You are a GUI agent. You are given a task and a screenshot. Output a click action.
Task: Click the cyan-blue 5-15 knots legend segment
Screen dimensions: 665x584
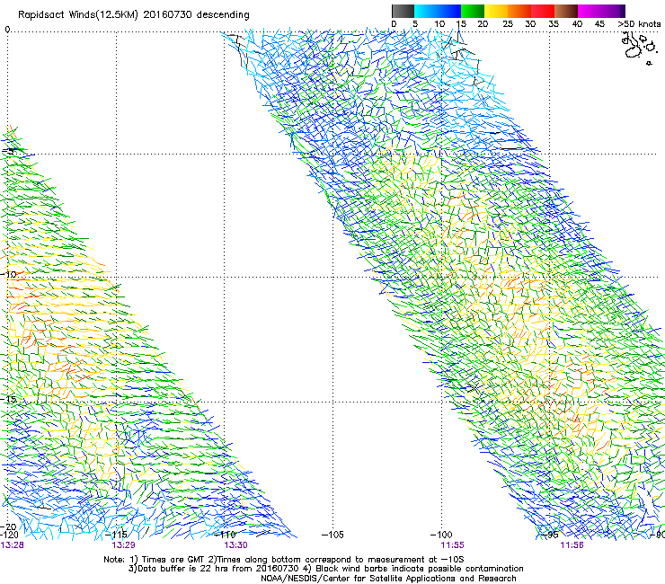(438, 11)
